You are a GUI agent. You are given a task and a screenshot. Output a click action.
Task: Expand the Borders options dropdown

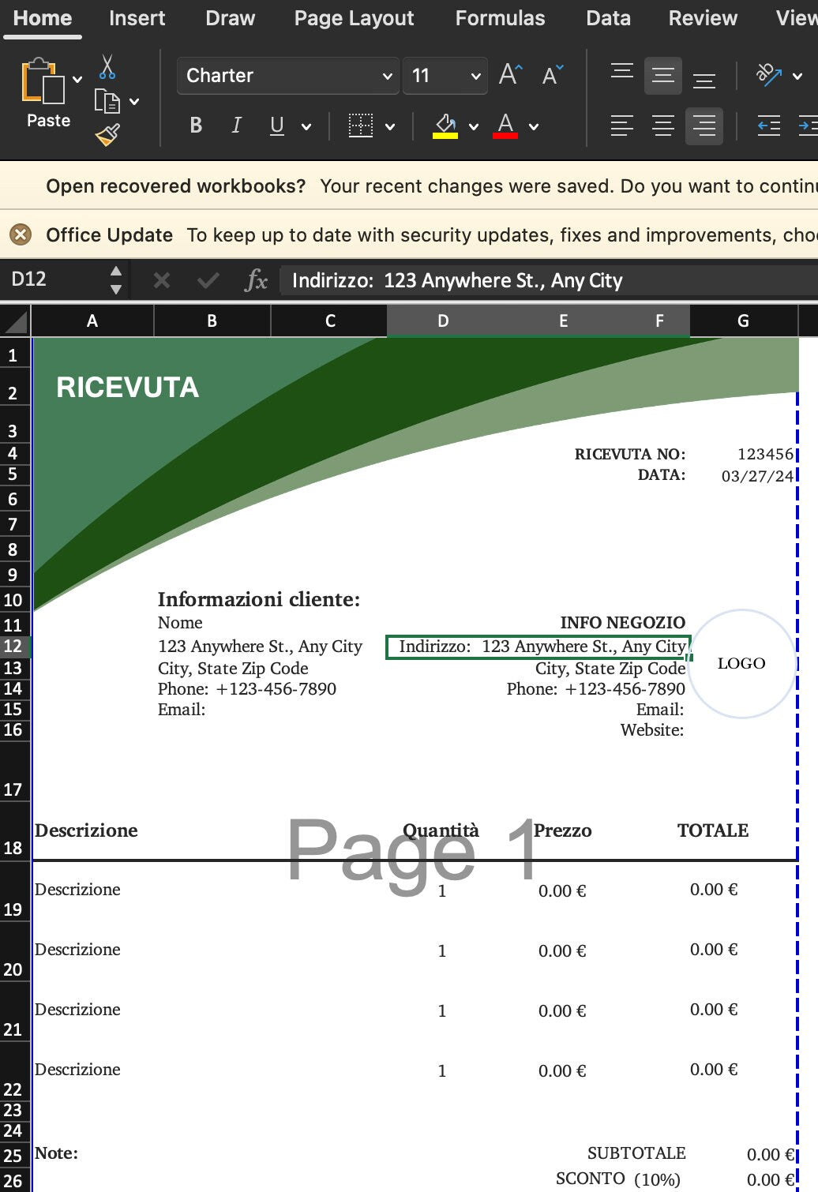[x=390, y=126]
